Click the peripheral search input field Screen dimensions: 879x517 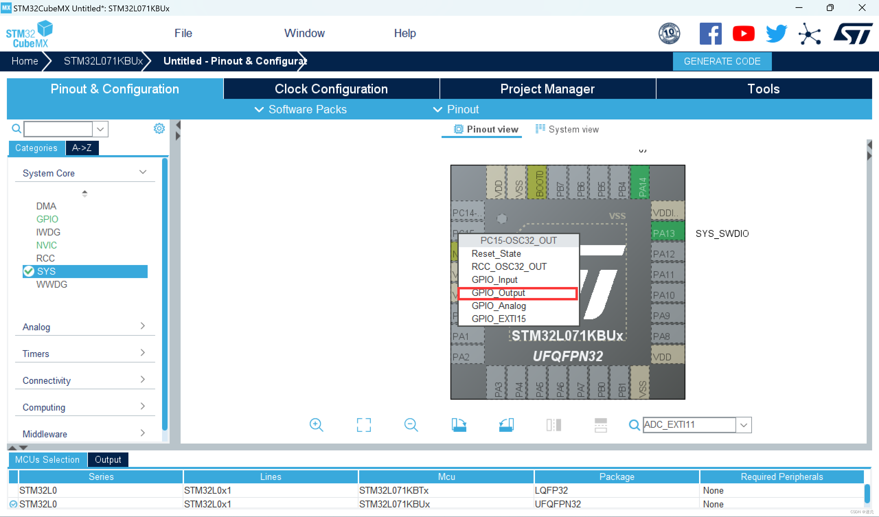(58, 129)
